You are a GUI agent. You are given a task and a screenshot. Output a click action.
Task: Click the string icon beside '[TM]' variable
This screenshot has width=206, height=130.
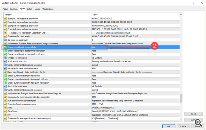click(5, 108)
